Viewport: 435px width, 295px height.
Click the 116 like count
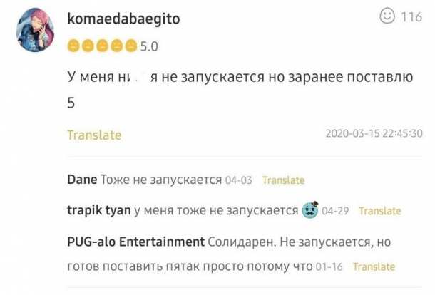(x=411, y=16)
